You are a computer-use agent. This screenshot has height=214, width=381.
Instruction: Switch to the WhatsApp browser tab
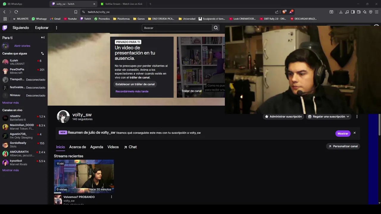(x=24, y=4)
